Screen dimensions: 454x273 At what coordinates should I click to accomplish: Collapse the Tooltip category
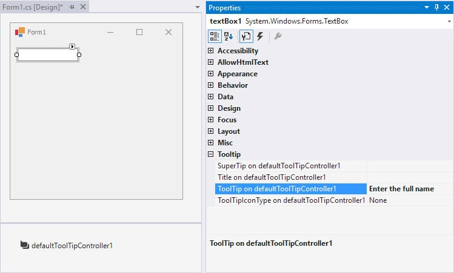tap(211, 154)
